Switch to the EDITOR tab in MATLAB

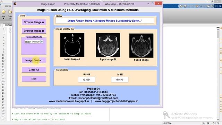[x=8, y=6]
